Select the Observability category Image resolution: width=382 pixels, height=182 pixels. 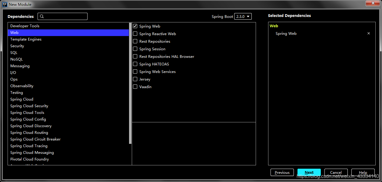[x=68, y=86]
